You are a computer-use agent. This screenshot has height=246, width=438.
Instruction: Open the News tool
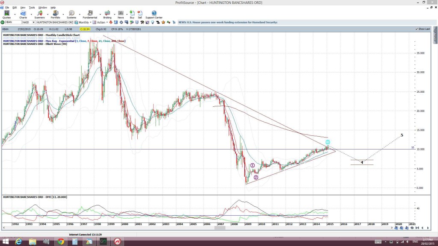pos(121,15)
